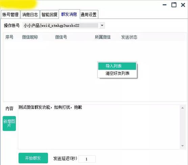Start sending with 开始群发 button

[33, 158]
